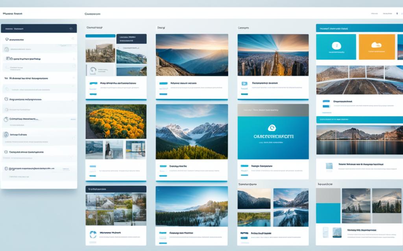Click the circular gauge icon beside the ruins photo
The height and width of the screenshot is (251, 403).
93,70
